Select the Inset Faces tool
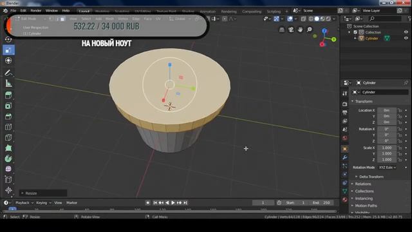 8,106
